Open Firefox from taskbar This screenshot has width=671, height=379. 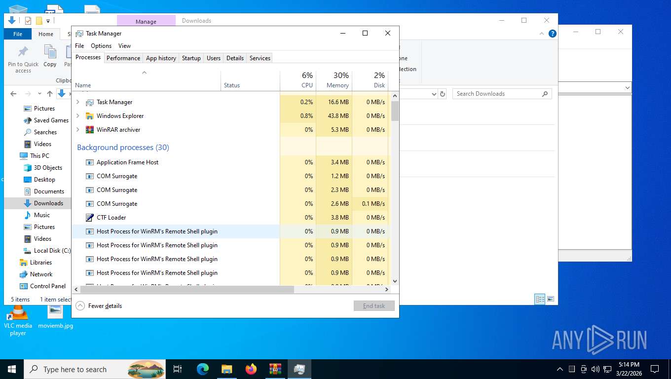(x=251, y=369)
